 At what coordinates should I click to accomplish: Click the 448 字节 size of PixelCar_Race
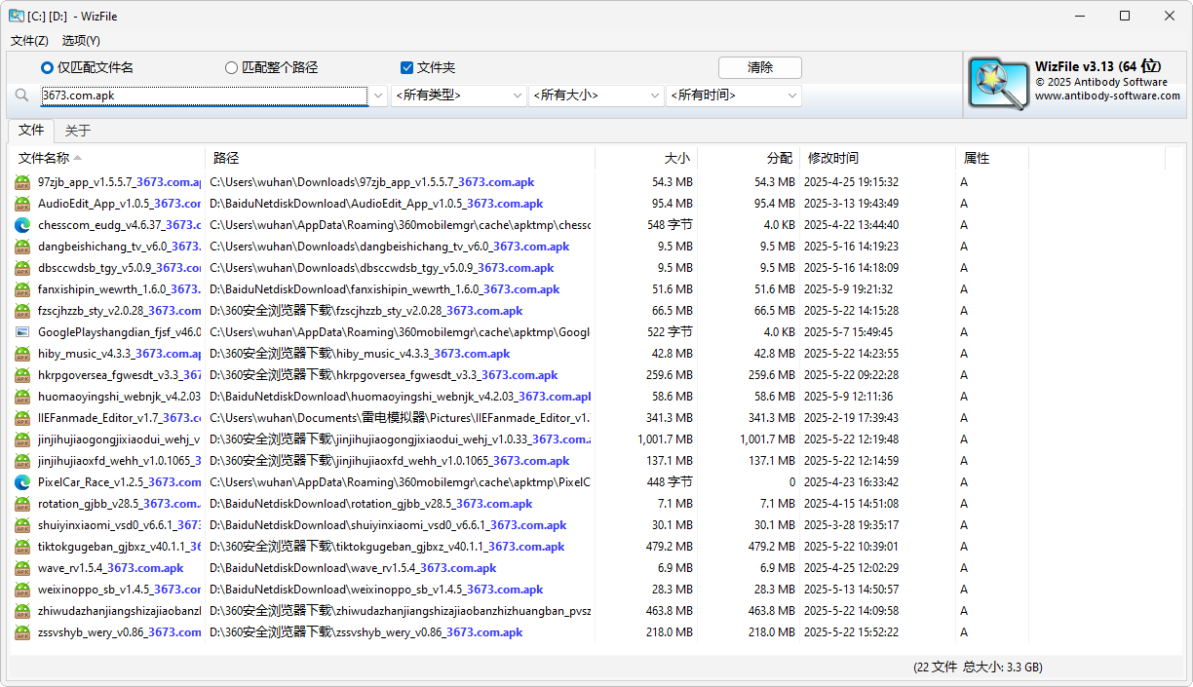670,482
